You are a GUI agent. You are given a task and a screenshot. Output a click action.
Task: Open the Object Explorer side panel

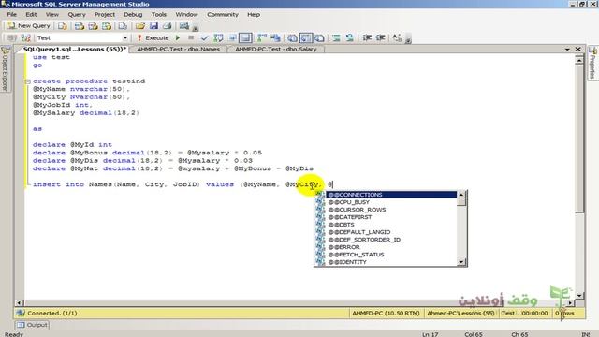[6, 68]
